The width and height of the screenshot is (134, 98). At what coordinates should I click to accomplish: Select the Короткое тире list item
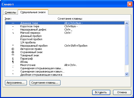[x=65, y=26]
